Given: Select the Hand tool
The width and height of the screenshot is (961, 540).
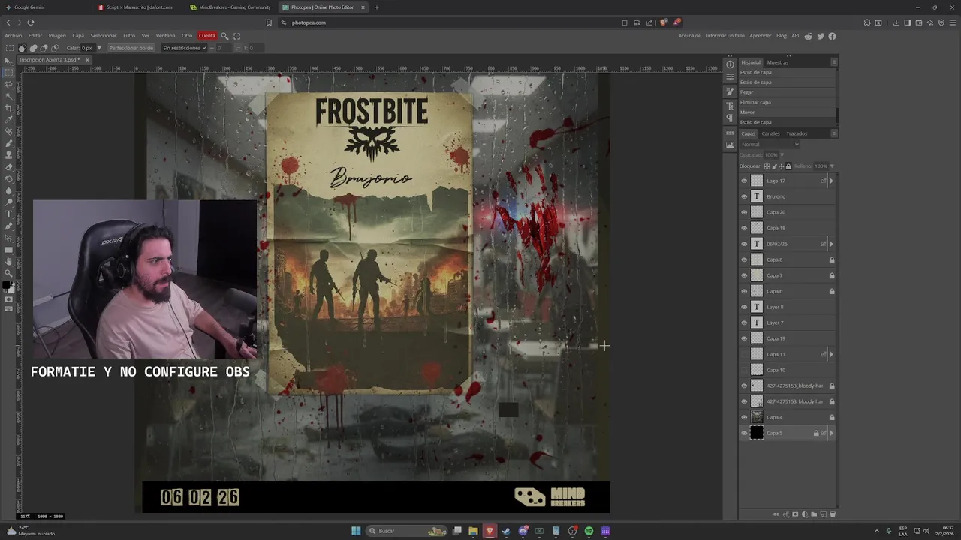Looking at the screenshot, I should pos(9,261).
